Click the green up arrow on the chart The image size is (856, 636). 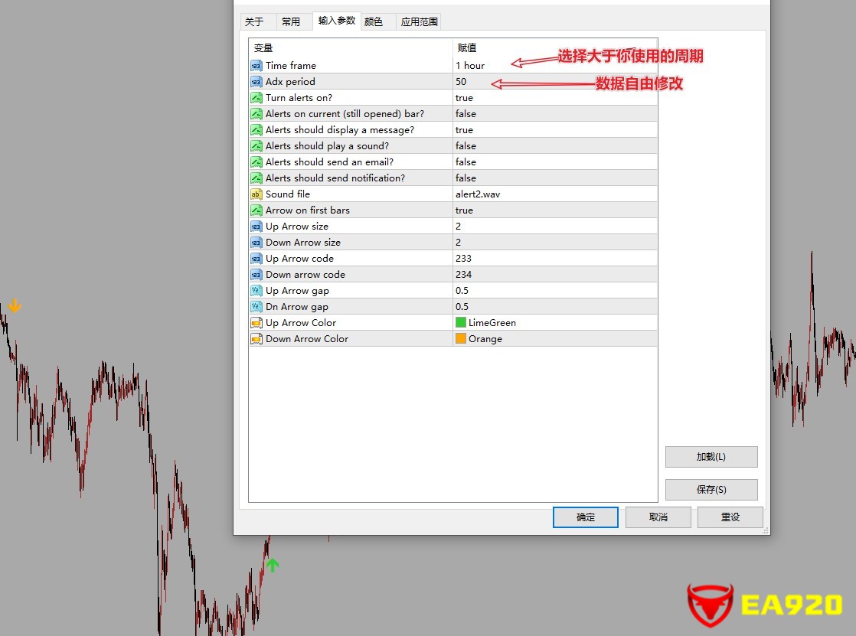tap(272, 565)
